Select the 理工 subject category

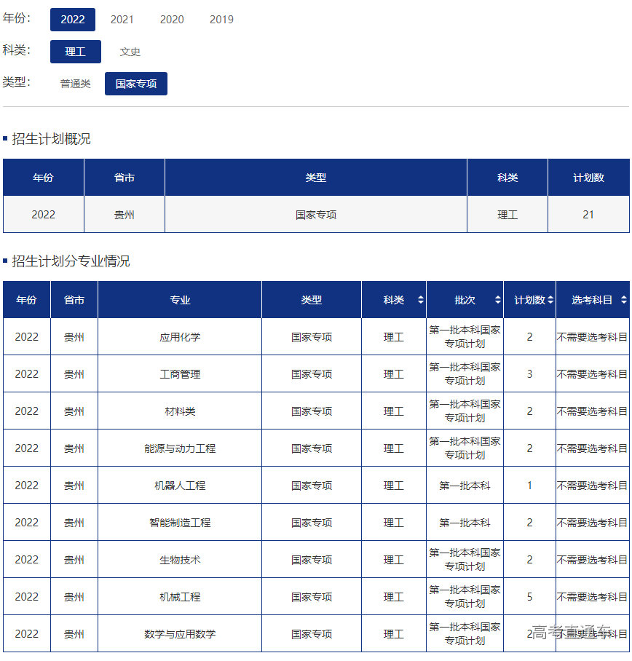(75, 52)
